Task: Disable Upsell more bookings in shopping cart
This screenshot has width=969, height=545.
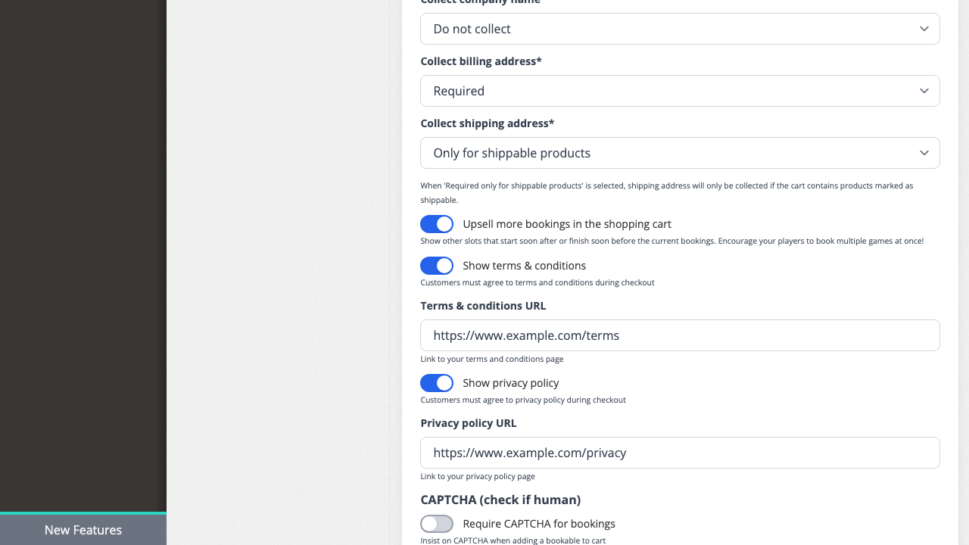Action: click(x=437, y=224)
